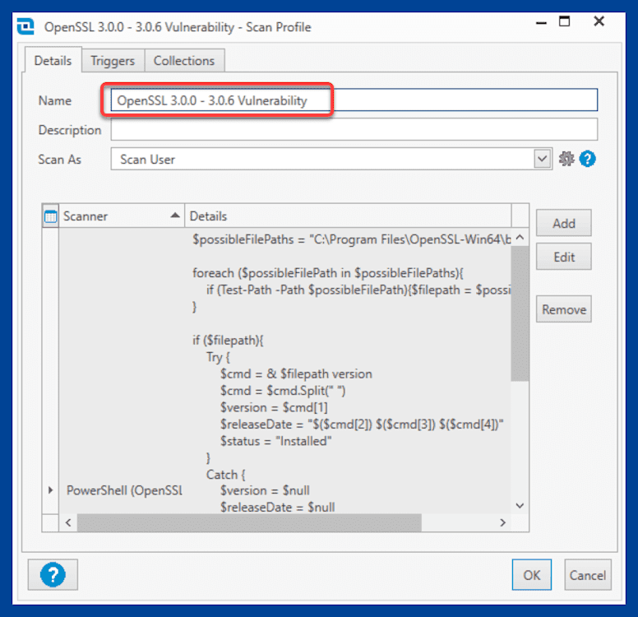Open Scan As credentials settings gear
Screen dimensions: 638x617
click(566, 159)
